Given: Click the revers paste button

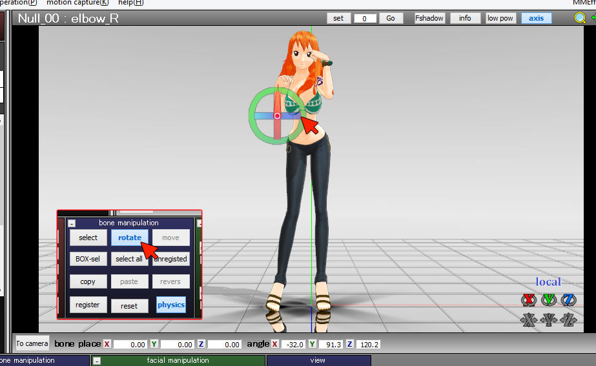Looking at the screenshot, I should [x=170, y=281].
